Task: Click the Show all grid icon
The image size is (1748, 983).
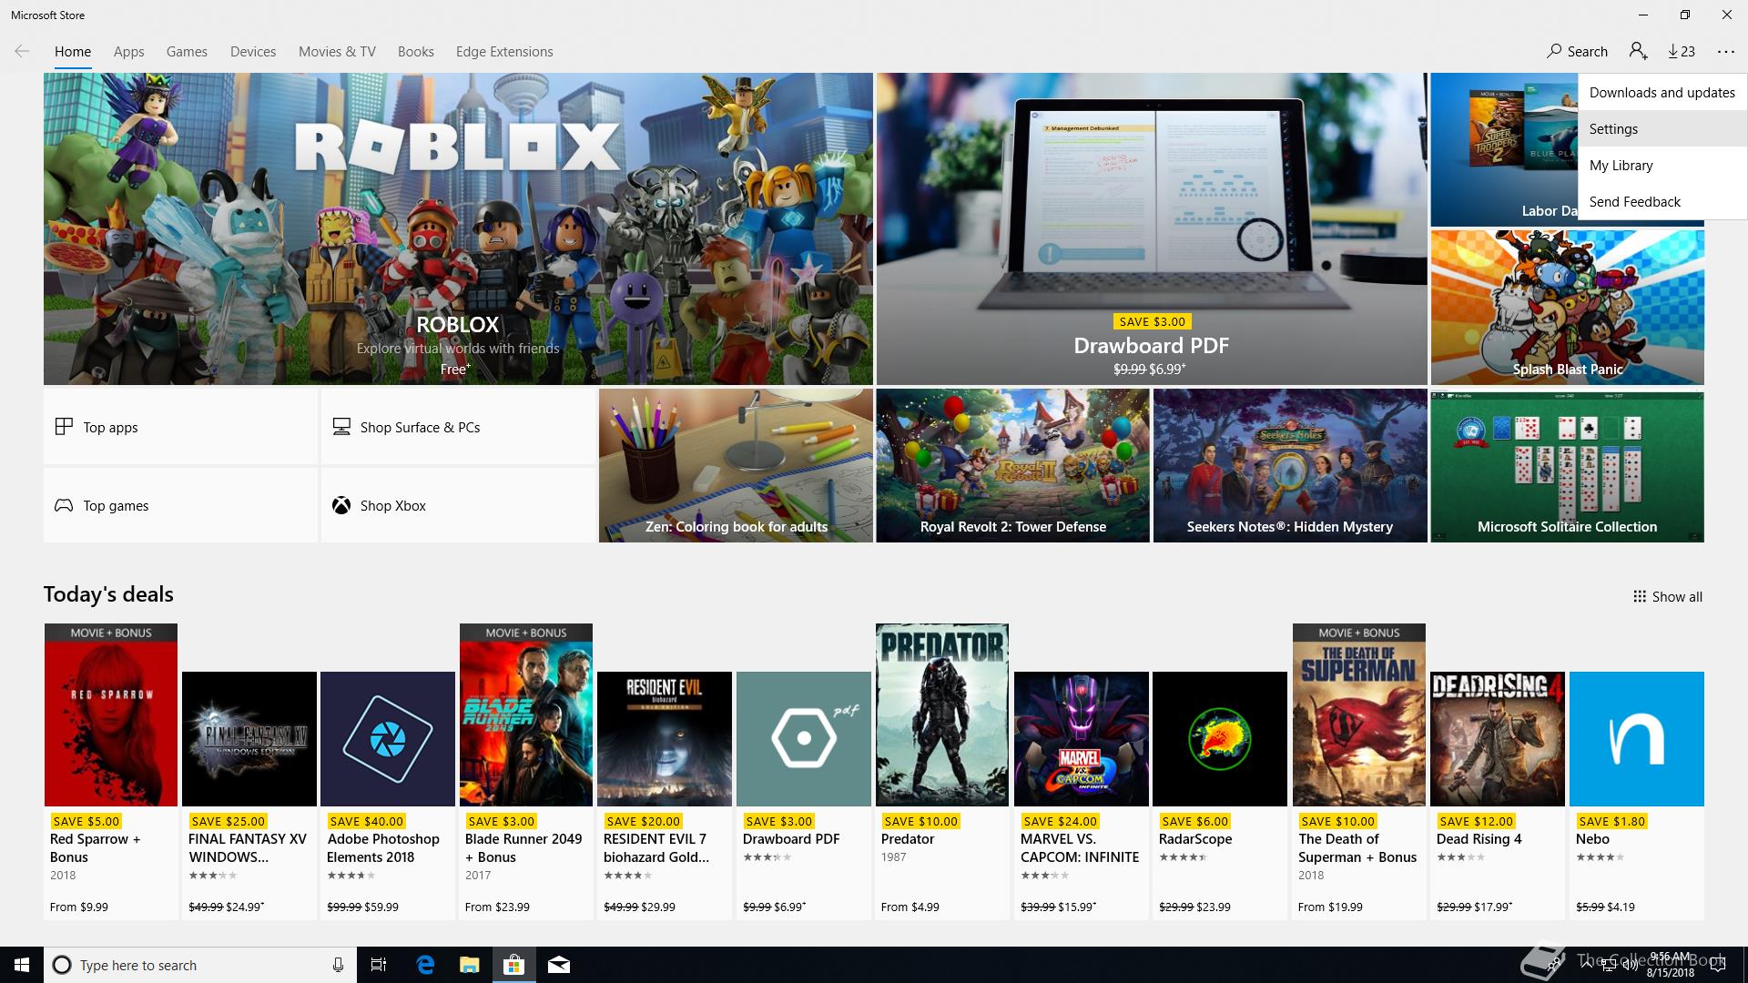Action: click(x=1640, y=596)
